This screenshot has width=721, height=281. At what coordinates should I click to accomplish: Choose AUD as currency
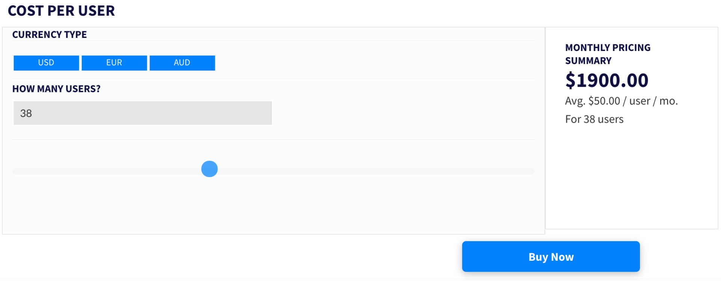click(182, 63)
